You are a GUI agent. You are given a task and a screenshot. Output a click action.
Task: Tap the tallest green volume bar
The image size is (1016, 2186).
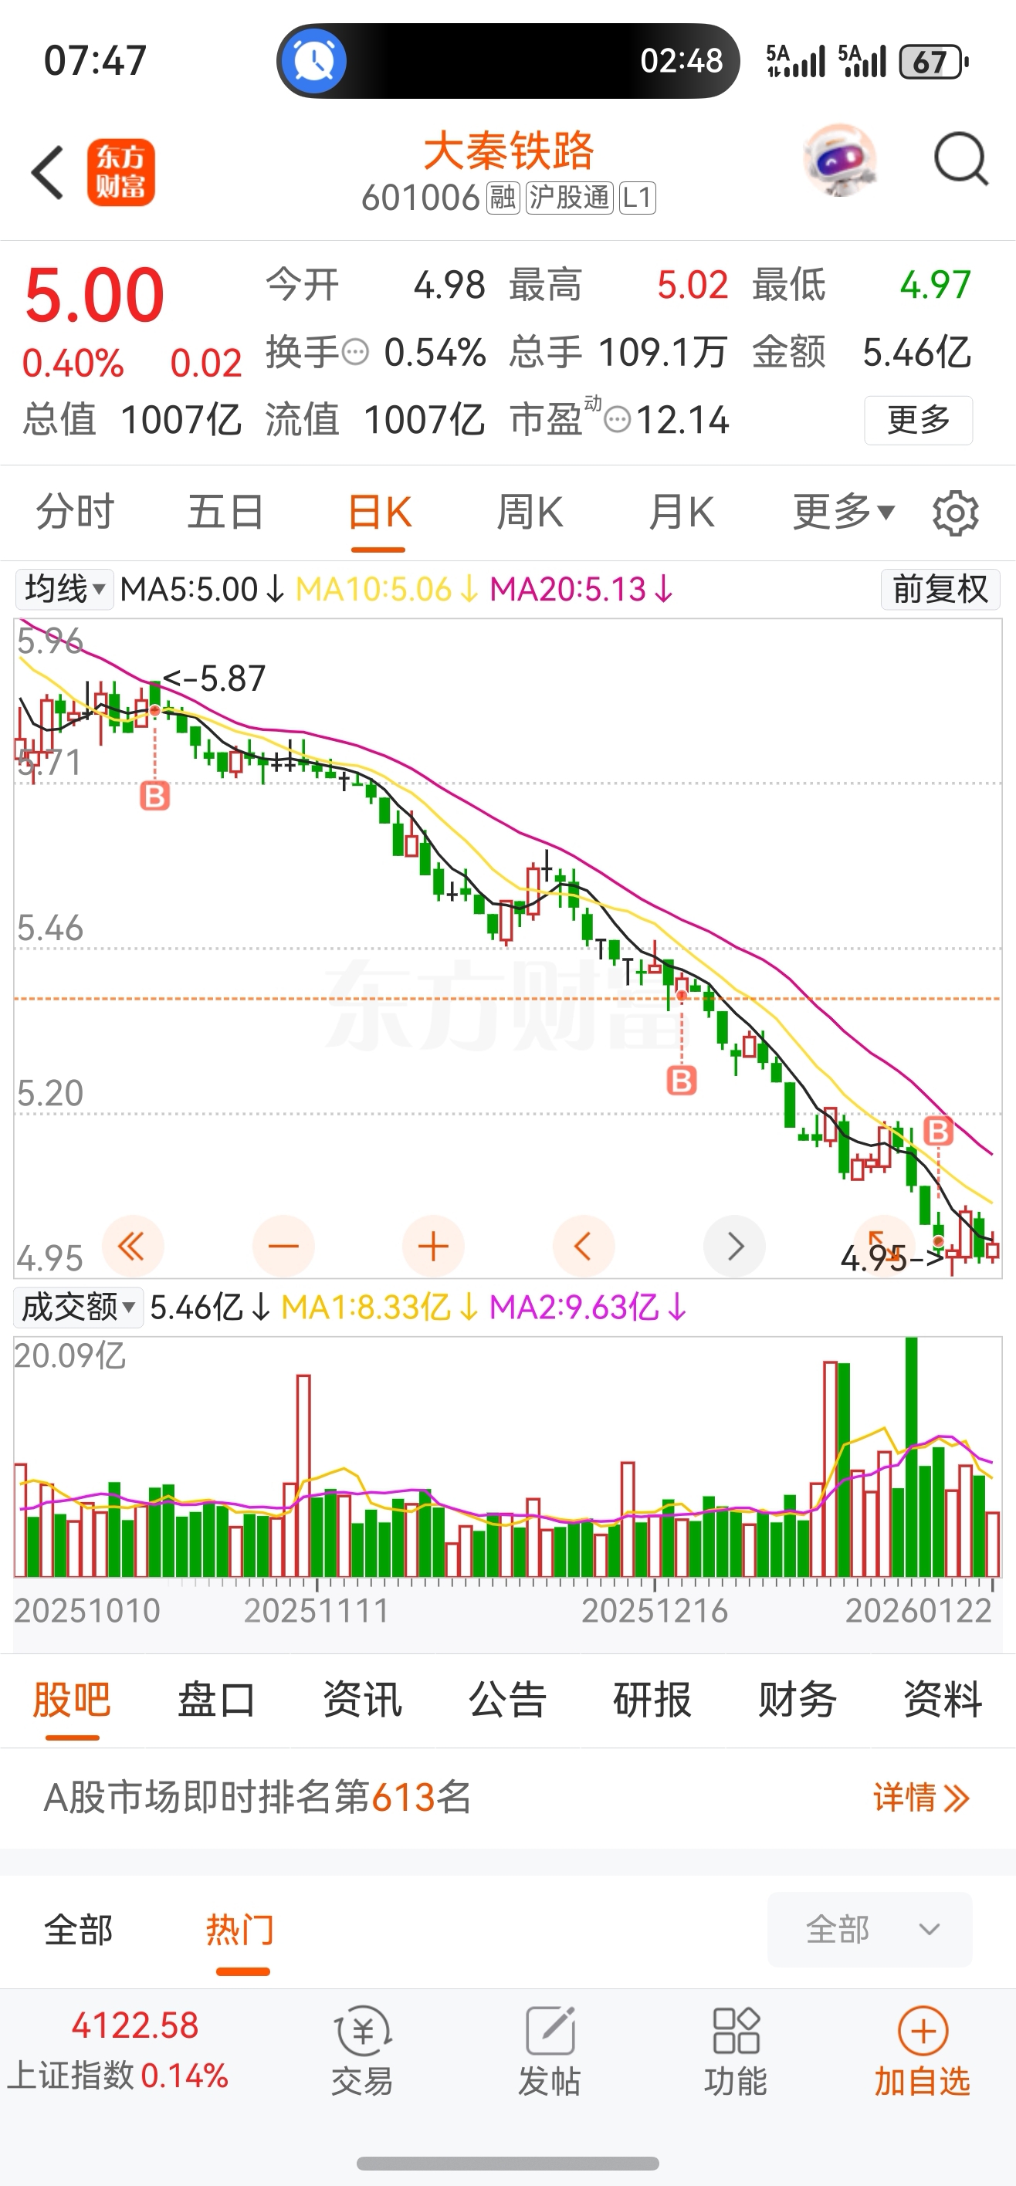[x=911, y=1457]
